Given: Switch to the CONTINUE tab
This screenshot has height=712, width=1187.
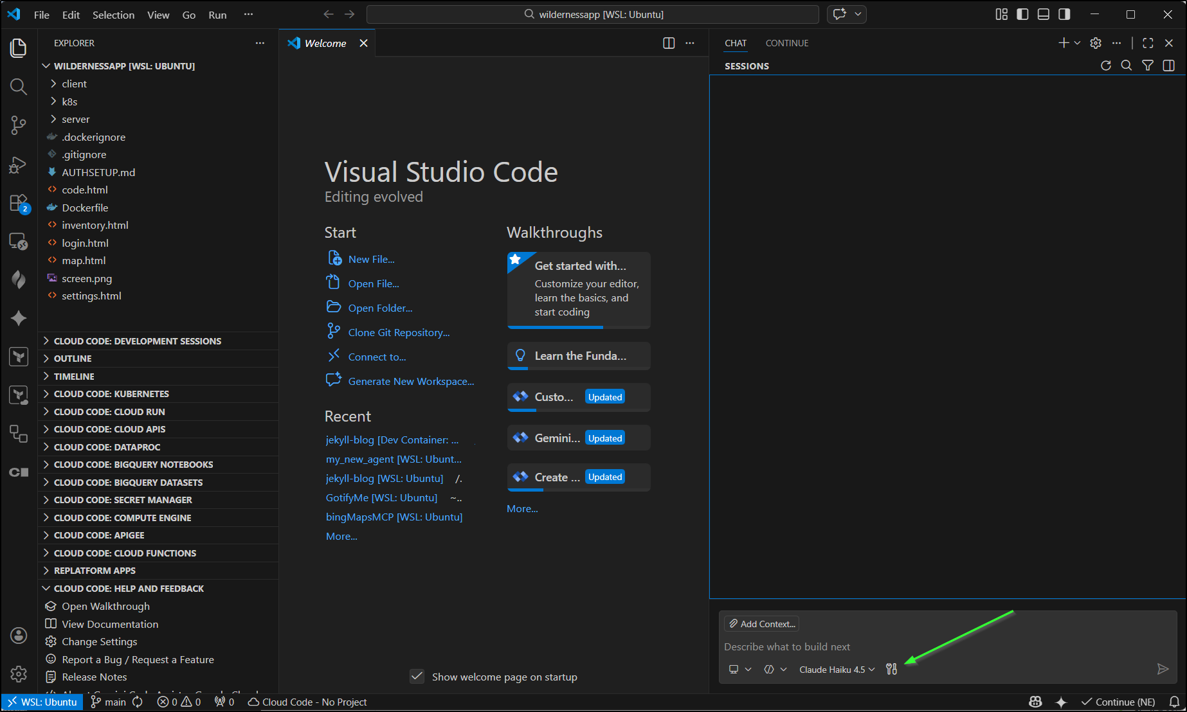Looking at the screenshot, I should (786, 43).
